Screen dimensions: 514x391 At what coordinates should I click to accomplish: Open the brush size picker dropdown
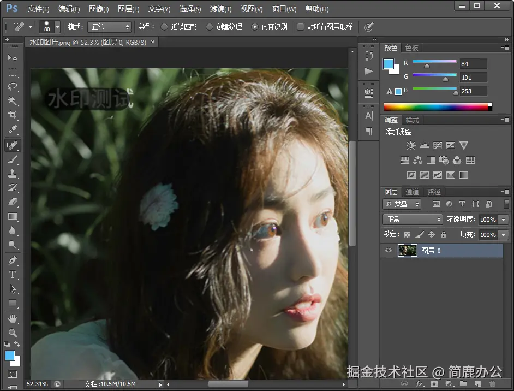tap(57, 26)
